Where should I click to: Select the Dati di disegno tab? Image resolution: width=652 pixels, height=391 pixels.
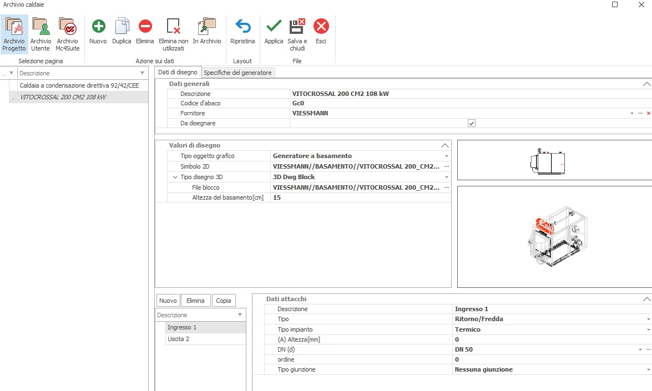[x=178, y=72]
